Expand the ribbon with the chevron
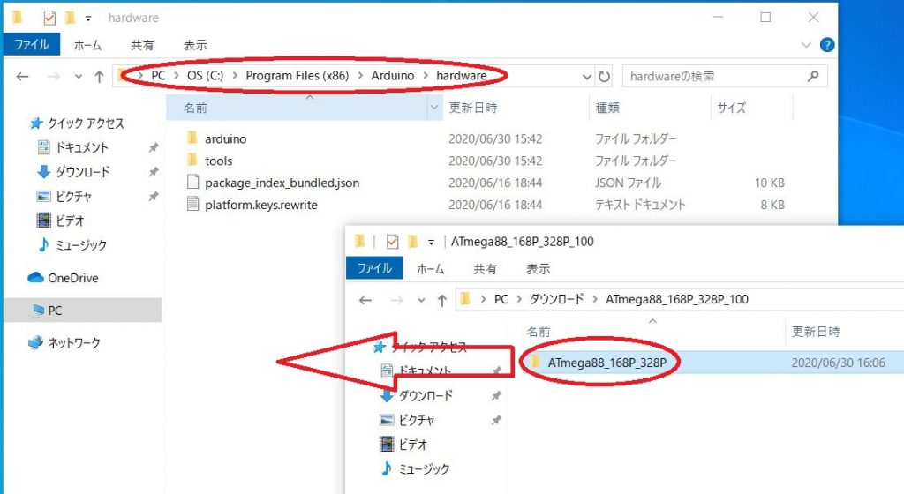This screenshot has height=494, width=904. click(x=805, y=44)
